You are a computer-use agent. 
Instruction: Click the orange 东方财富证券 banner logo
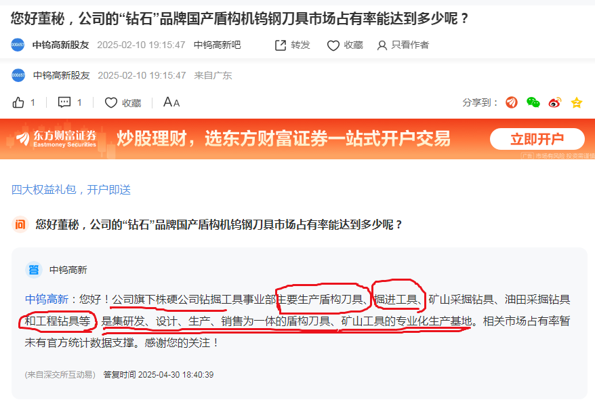[x=56, y=138]
